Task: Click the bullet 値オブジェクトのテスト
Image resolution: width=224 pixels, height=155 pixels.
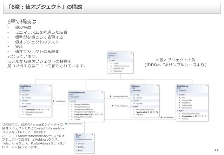Action: [x=37, y=42]
